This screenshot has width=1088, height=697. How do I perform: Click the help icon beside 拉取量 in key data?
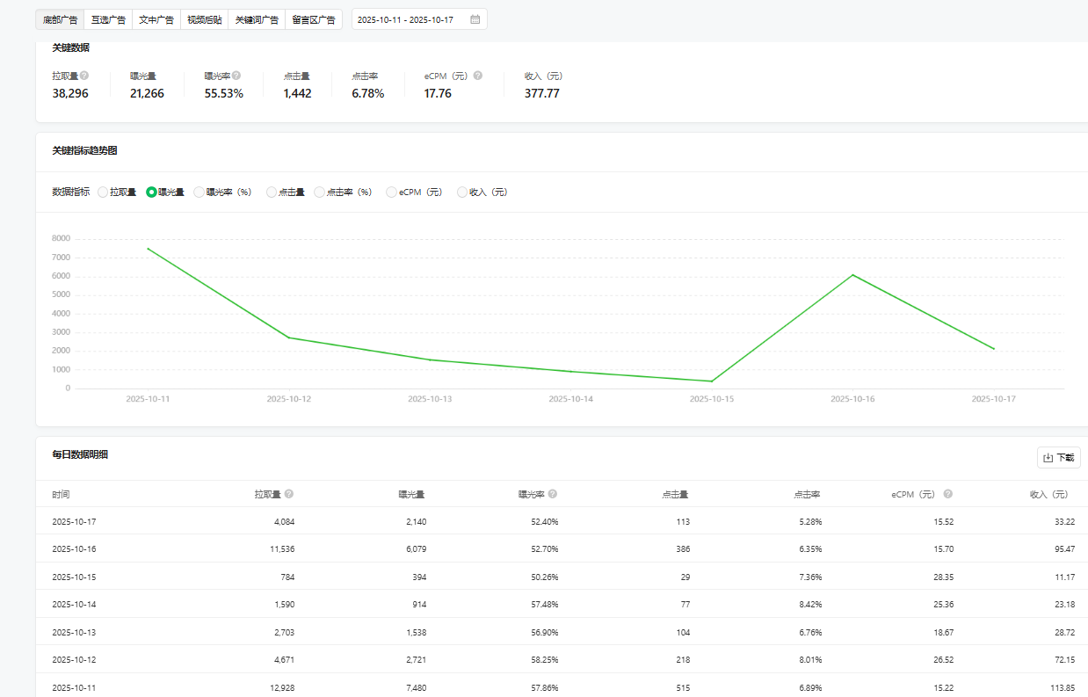(84, 76)
